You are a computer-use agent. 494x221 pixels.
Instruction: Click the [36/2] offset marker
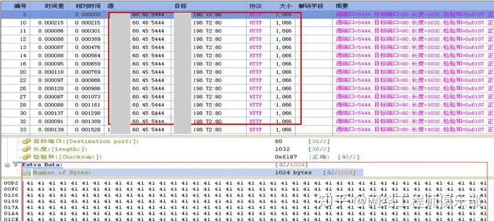pos(319,142)
